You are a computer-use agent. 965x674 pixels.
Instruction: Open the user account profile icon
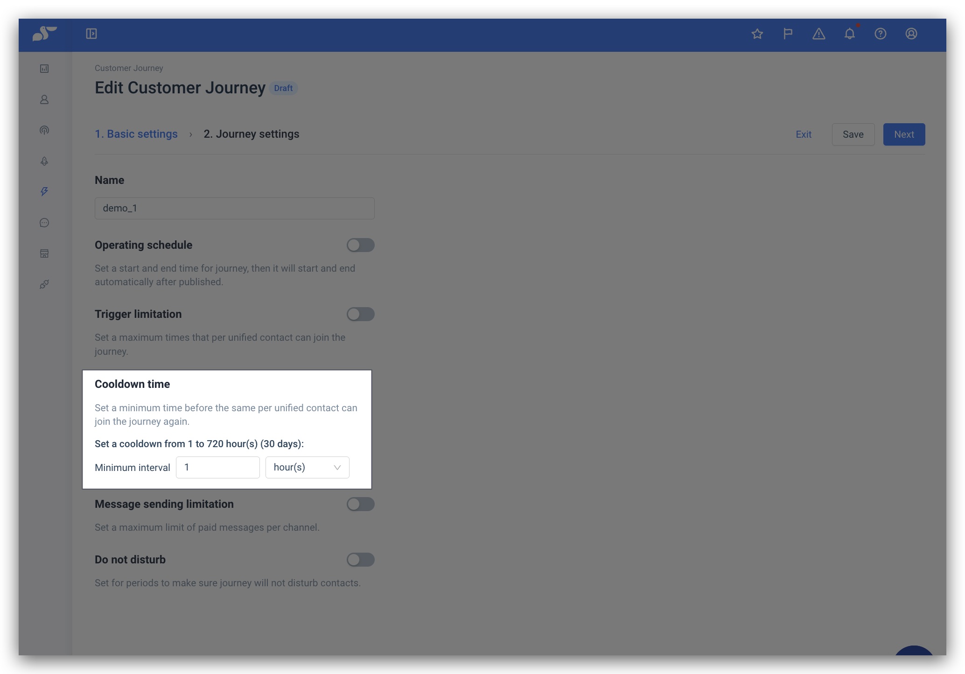(911, 34)
